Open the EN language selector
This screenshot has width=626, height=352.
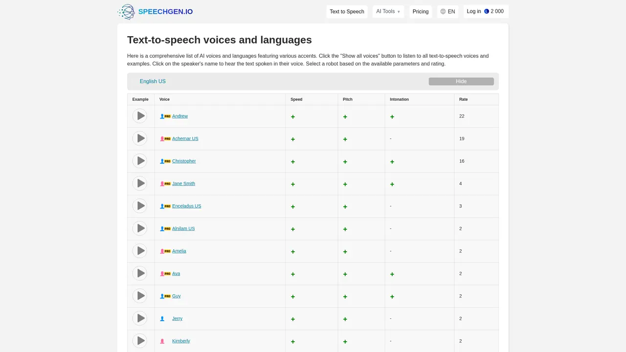pos(448,12)
